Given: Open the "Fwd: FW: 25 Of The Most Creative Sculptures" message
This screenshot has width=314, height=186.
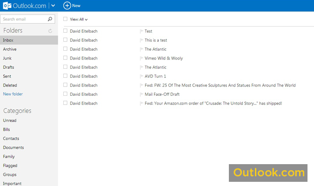Looking at the screenshot, I should 220,85.
